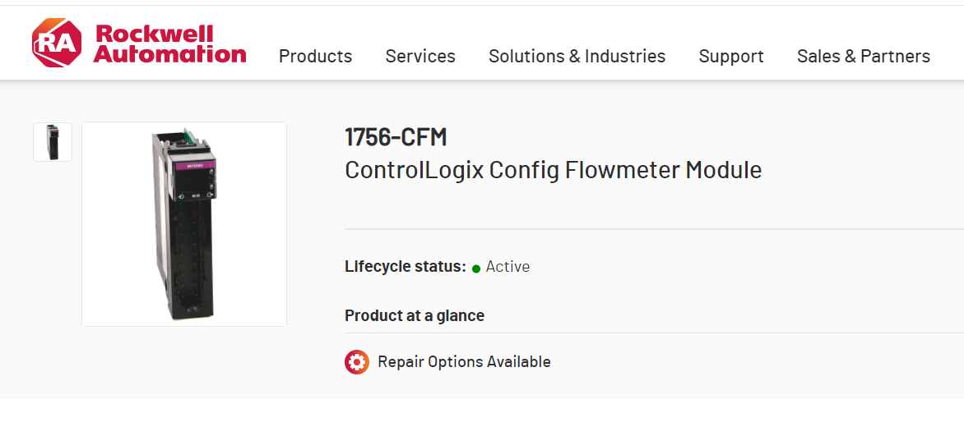Click the orange repair gear icon
This screenshot has height=427, width=964.
[x=357, y=362]
